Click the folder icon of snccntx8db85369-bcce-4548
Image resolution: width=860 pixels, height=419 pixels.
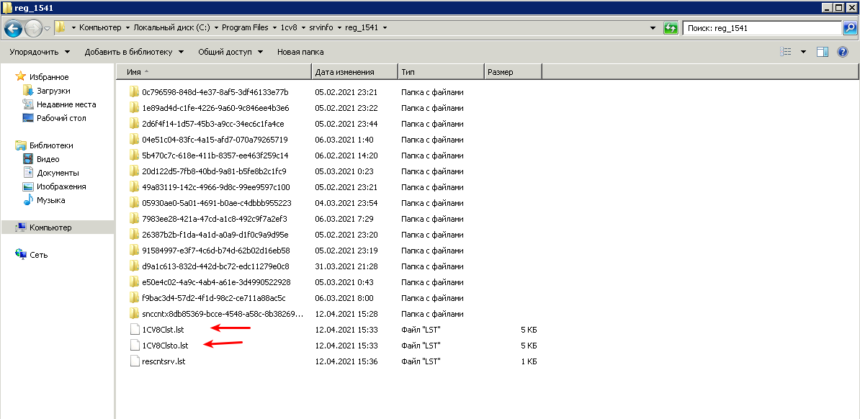pos(134,314)
